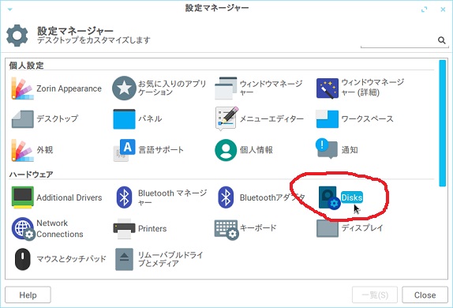This screenshot has height=308, width=453.
Task: Open デスクトップ settings icon
Action: pos(23,119)
